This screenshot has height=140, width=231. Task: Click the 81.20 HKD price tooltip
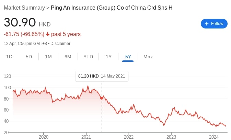(x=102, y=76)
